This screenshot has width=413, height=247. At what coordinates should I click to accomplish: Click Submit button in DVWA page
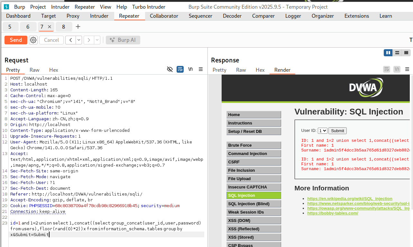pyautogui.click(x=337, y=131)
